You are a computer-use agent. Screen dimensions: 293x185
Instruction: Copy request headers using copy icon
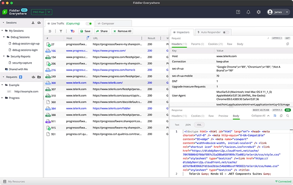[287, 44]
